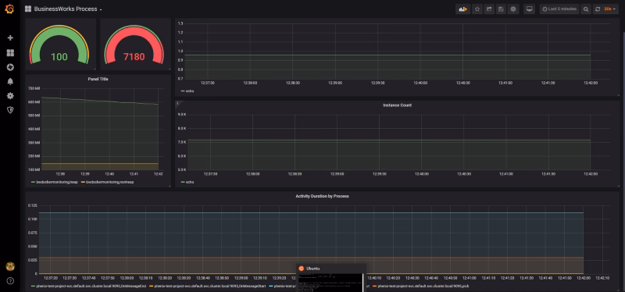Open the Grafana home logo menu
This screenshot has width=625, height=292.
(10, 9)
